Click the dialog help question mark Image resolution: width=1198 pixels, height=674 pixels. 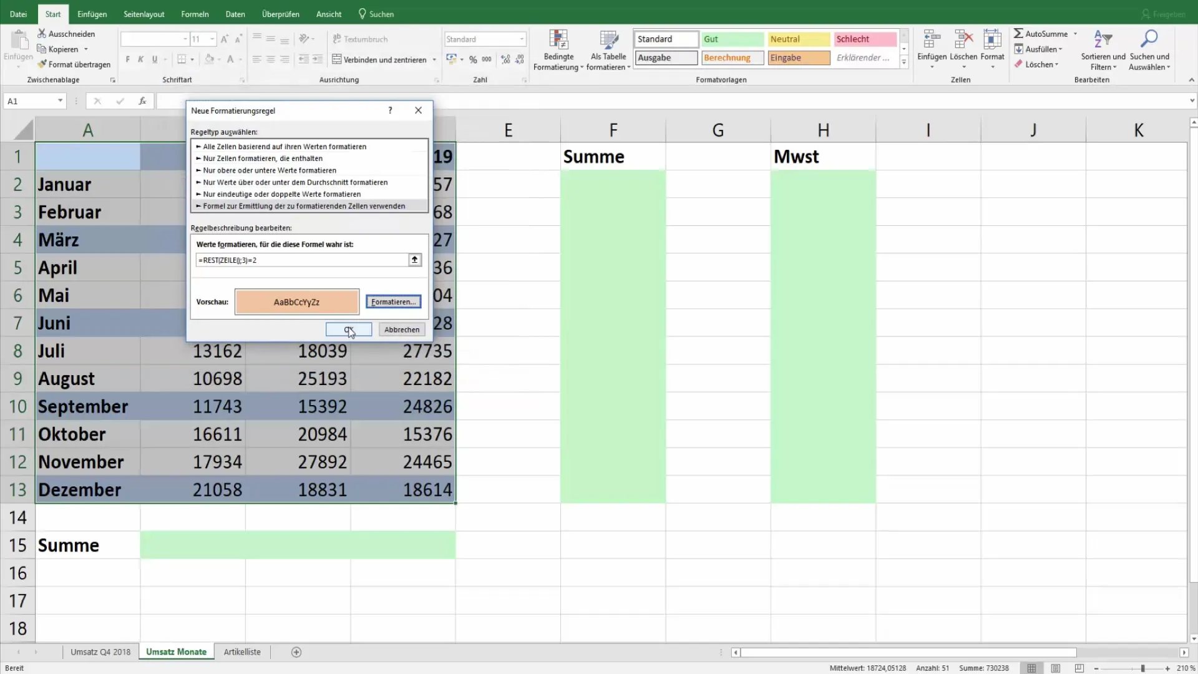click(391, 110)
